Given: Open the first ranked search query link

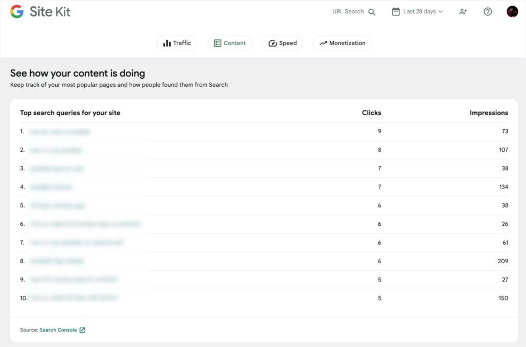Looking at the screenshot, I should 60,132.
